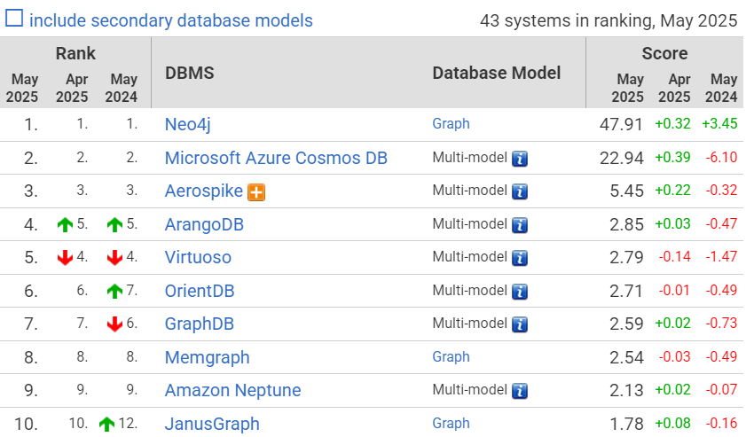
Task: Open the JanusGraph link
Action: pos(212,424)
